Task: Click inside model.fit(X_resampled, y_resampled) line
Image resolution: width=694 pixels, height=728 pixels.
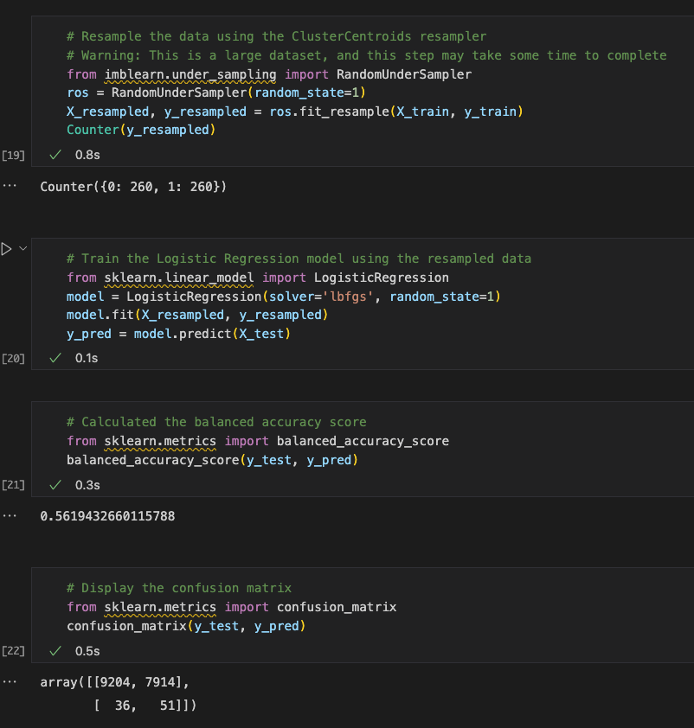Action: (x=197, y=315)
